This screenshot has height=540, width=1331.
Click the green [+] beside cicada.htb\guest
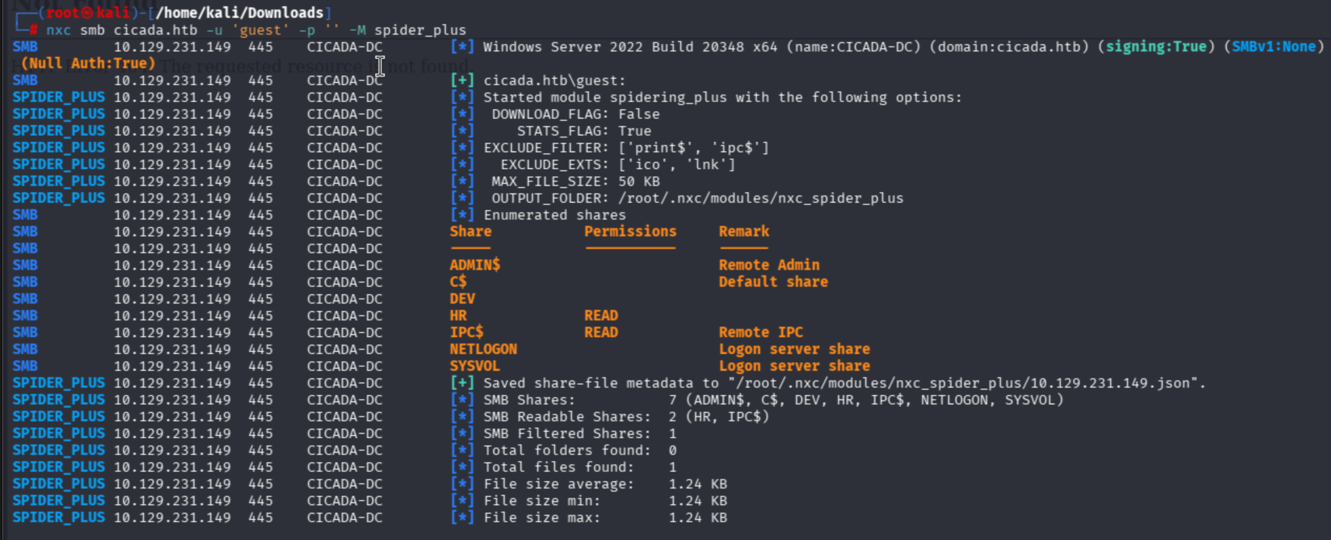pos(462,80)
